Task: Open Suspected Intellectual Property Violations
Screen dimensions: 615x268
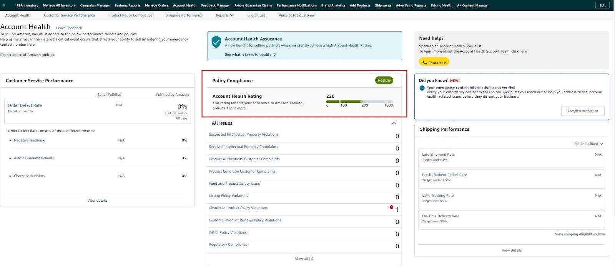Action: coord(244,135)
